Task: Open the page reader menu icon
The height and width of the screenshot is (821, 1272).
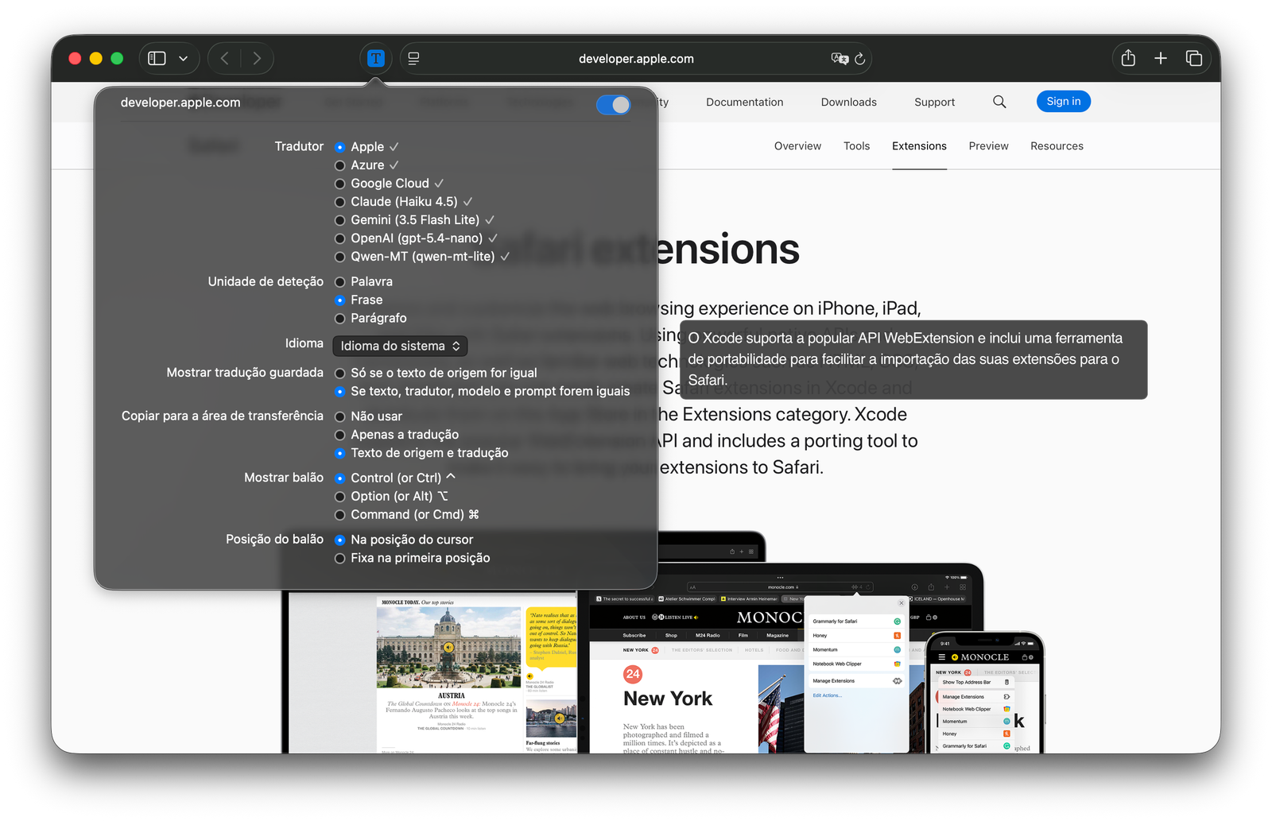Action: (x=414, y=58)
